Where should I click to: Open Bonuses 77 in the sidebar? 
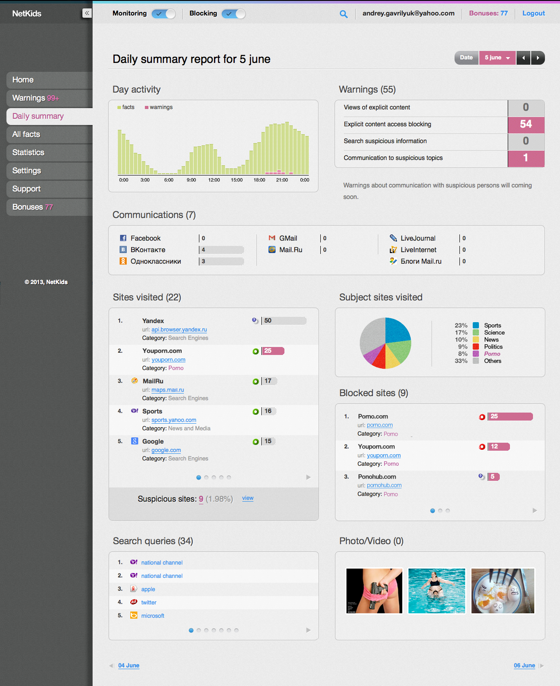click(50, 207)
